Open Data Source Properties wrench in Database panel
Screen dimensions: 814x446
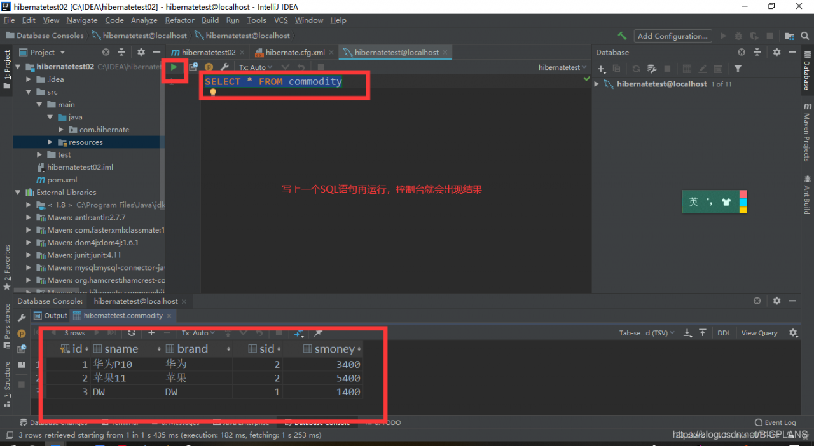[x=651, y=69]
